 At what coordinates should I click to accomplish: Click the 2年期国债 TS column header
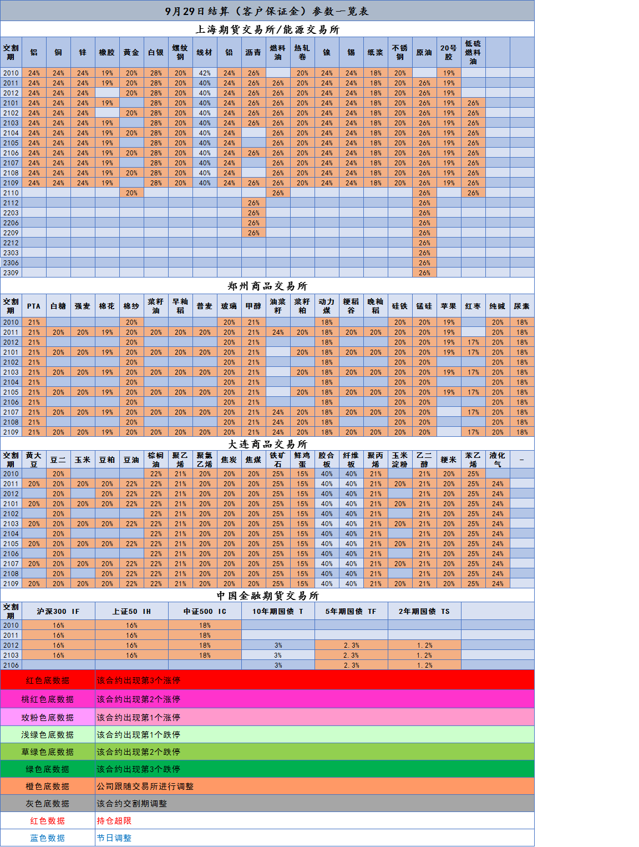(424, 611)
